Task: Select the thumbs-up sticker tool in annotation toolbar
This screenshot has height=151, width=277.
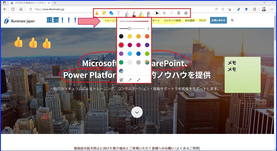Action: pos(97,13)
